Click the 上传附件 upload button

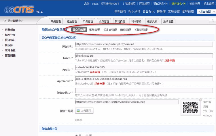coord(84,111)
